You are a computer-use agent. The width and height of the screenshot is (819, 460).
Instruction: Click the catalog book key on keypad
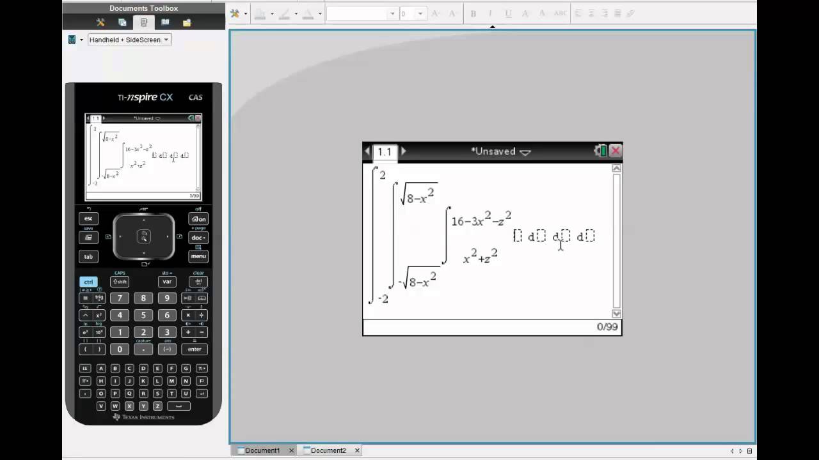coord(202,298)
